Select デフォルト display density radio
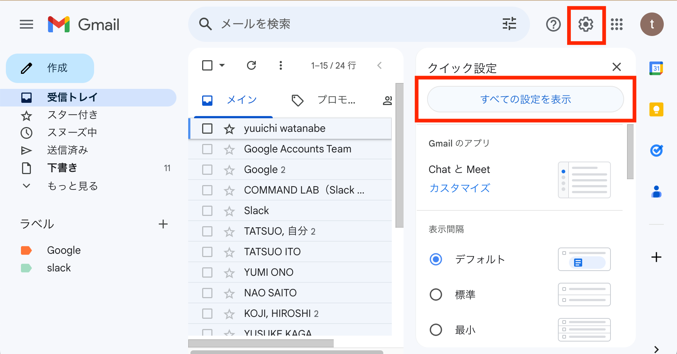This screenshot has width=677, height=354. tap(436, 259)
